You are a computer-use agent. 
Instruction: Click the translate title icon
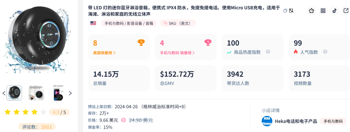[x=291, y=11]
